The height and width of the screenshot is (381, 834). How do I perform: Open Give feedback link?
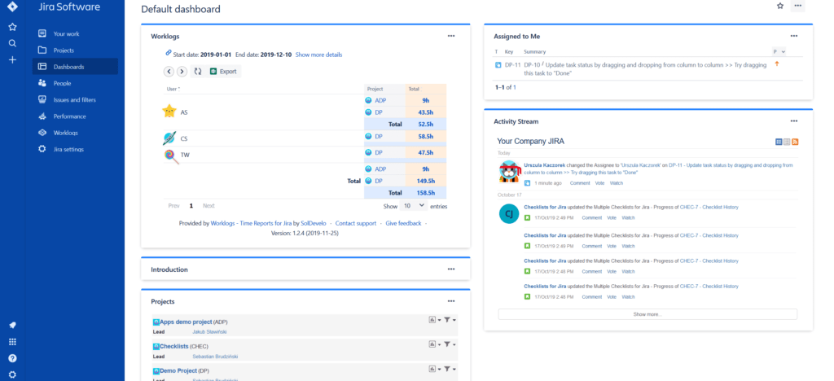click(x=403, y=223)
